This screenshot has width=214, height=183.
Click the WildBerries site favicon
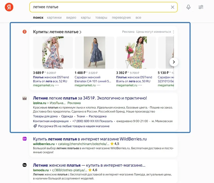coord(25,139)
